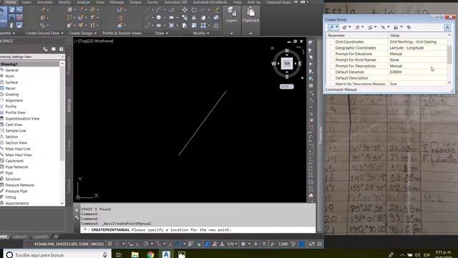Expand the Modify panel dropdown
This screenshot has height=258, width=458.
click(x=208, y=34)
